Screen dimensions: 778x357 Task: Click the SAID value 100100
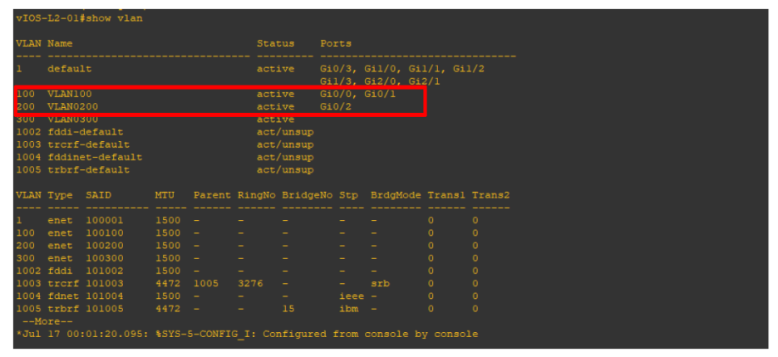pyautogui.click(x=105, y=233)
